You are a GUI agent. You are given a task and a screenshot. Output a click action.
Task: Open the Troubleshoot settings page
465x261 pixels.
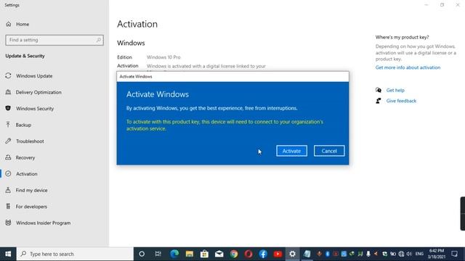[30, 141]
